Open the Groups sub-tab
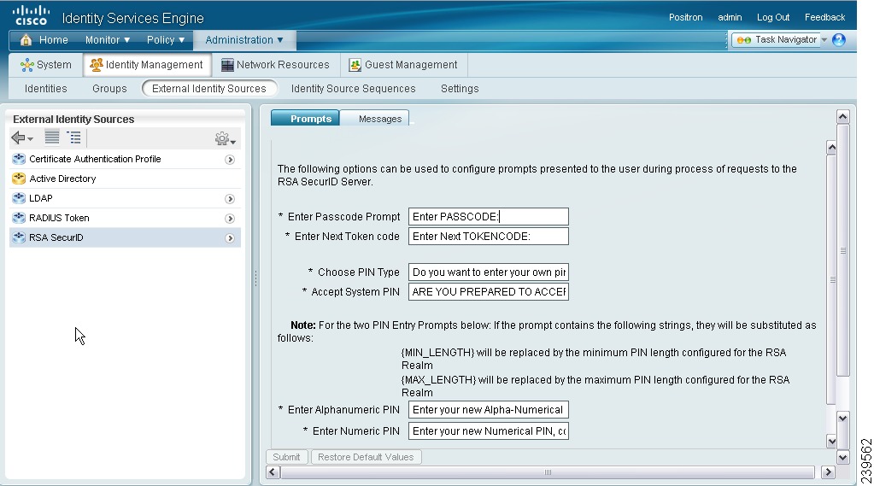This screenshot has width=874, height=486. (109, 89)
